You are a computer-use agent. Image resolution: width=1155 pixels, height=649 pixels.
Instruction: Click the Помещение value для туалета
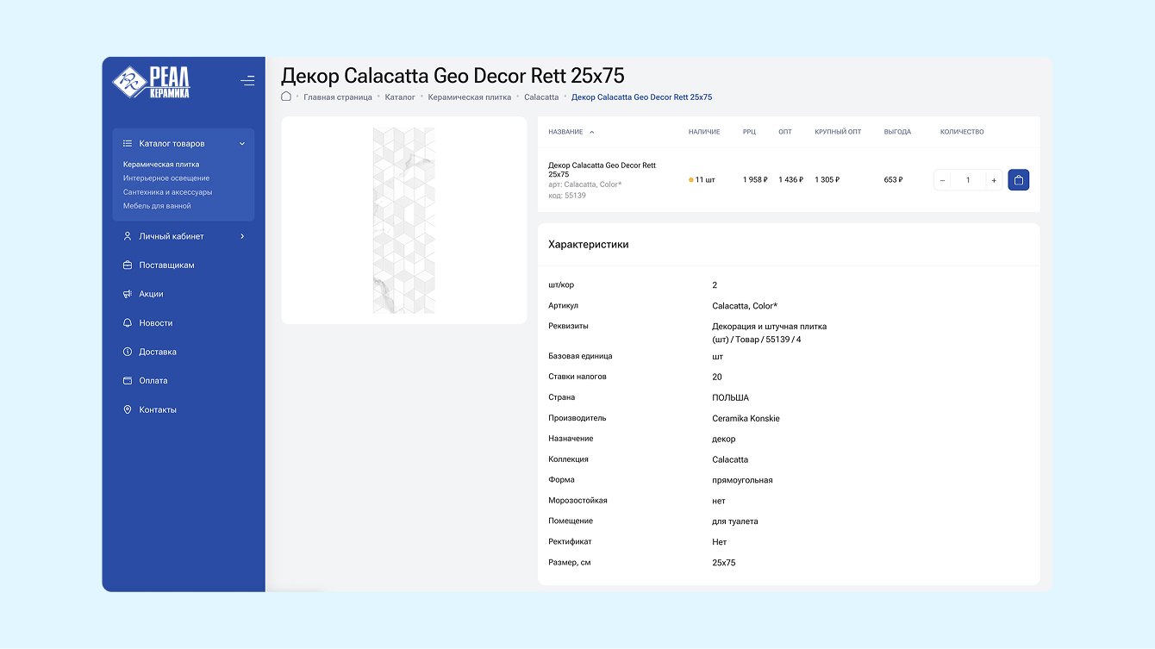pyautogui.click(x=735, y=521)
